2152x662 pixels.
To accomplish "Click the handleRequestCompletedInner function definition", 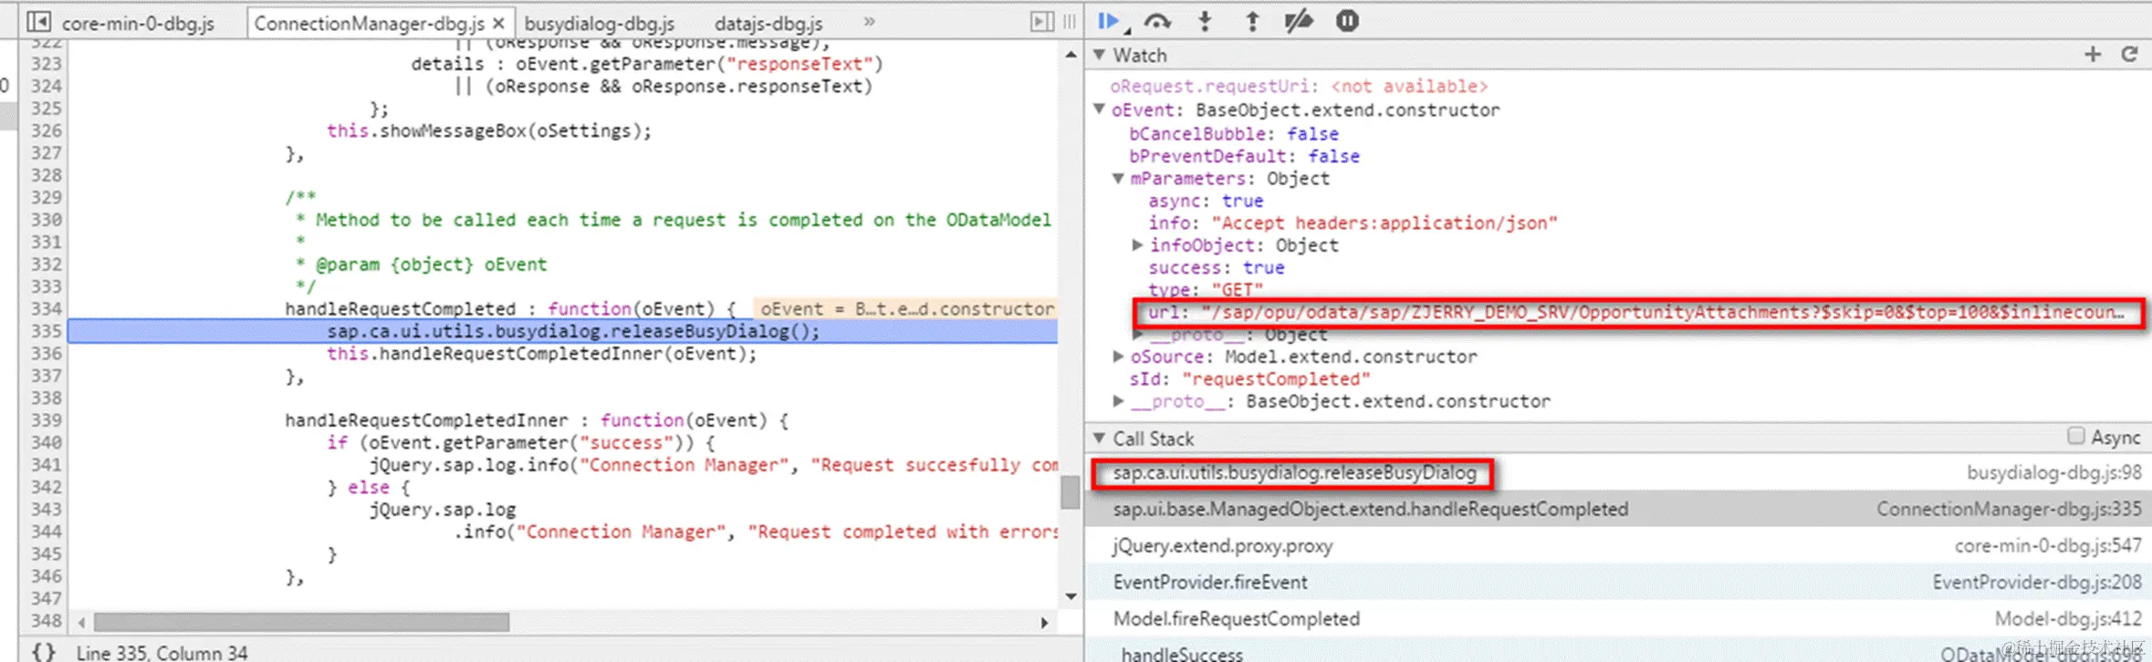I will tap(537, 420).
